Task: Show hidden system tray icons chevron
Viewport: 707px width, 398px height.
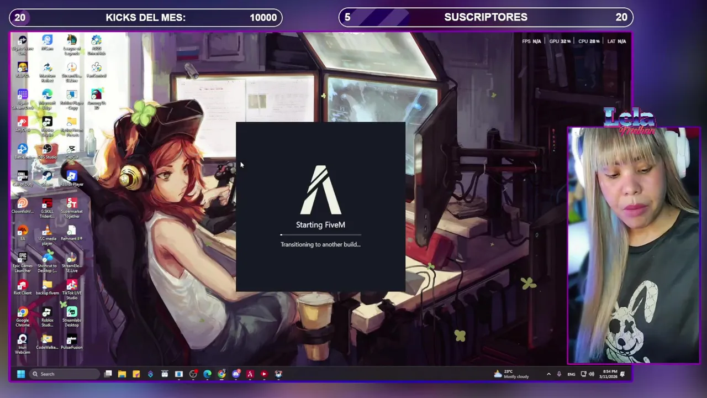Action: coord(548,374)
